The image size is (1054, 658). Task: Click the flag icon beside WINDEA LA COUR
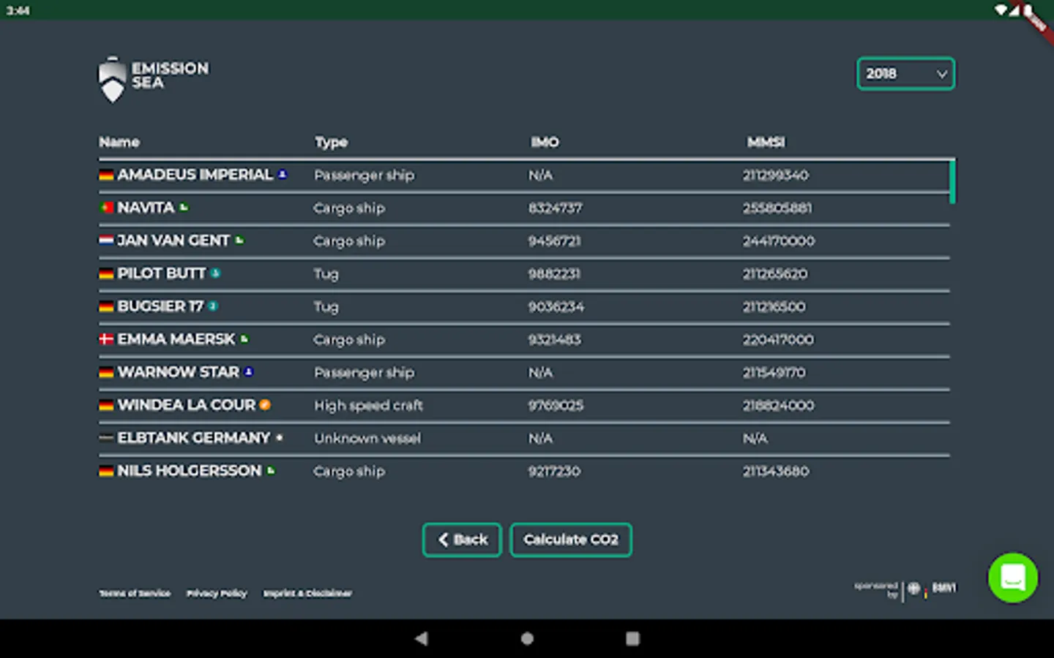(x=106, y=405)
